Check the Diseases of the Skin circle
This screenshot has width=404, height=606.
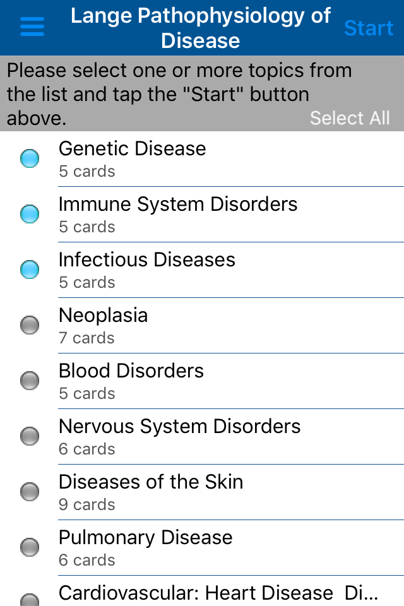[x=30, y=492]
